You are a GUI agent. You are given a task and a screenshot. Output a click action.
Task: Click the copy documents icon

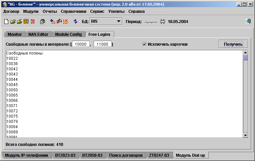[43, 22]
